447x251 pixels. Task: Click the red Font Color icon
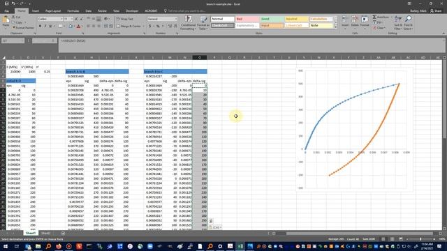click(78, 26)
